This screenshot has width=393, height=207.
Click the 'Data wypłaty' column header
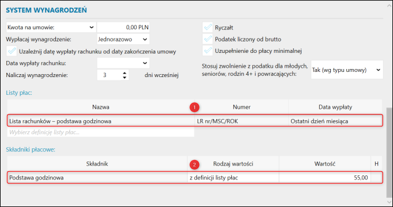335,108
